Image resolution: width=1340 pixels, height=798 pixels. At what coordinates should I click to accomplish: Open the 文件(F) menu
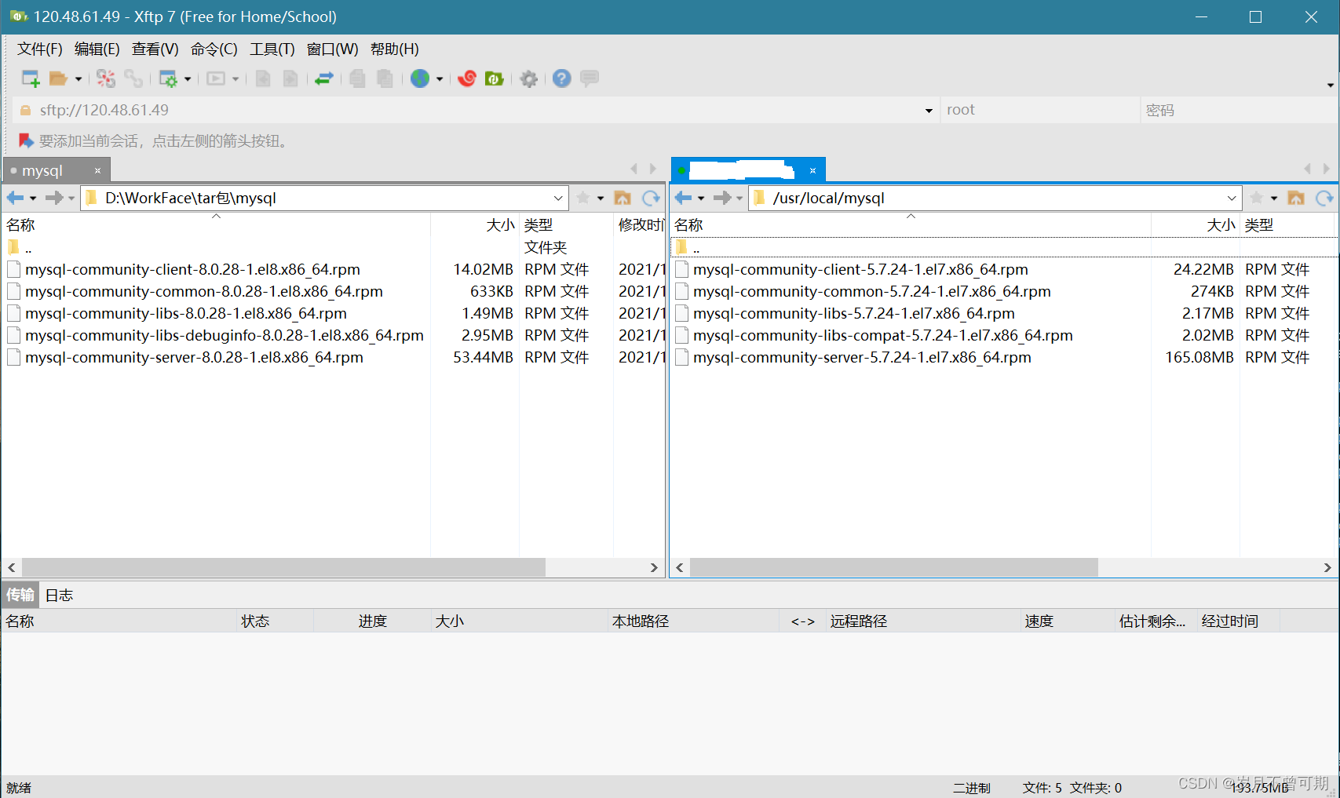click(40, 49)
